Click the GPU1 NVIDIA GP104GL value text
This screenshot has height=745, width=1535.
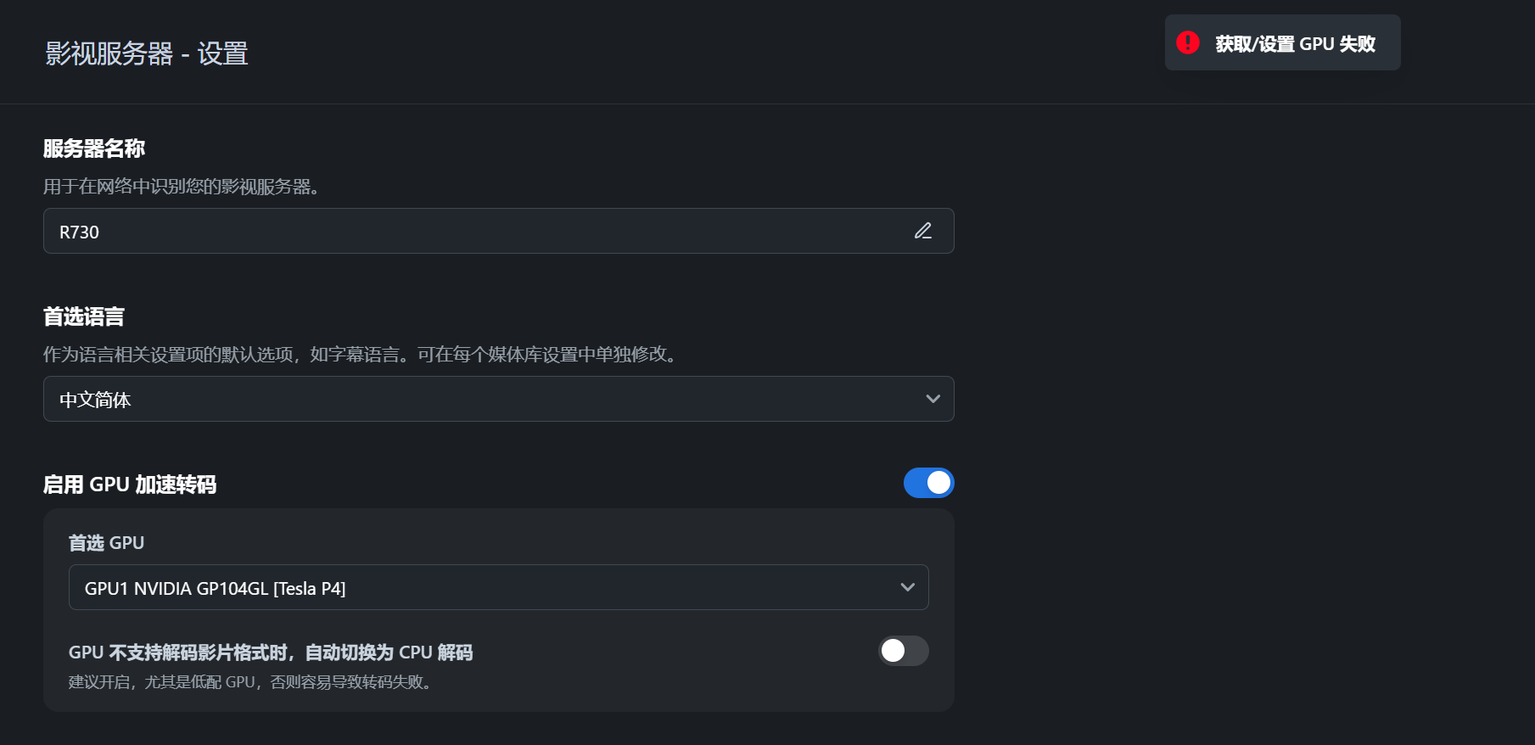(x=214, y=587)
